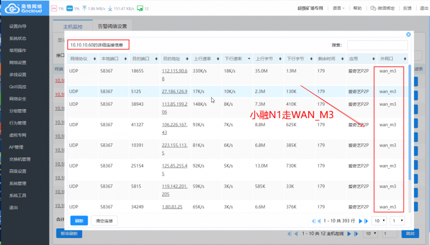
Task: Go to first page in dialog pagination
Action: click(x=313, y=221)
